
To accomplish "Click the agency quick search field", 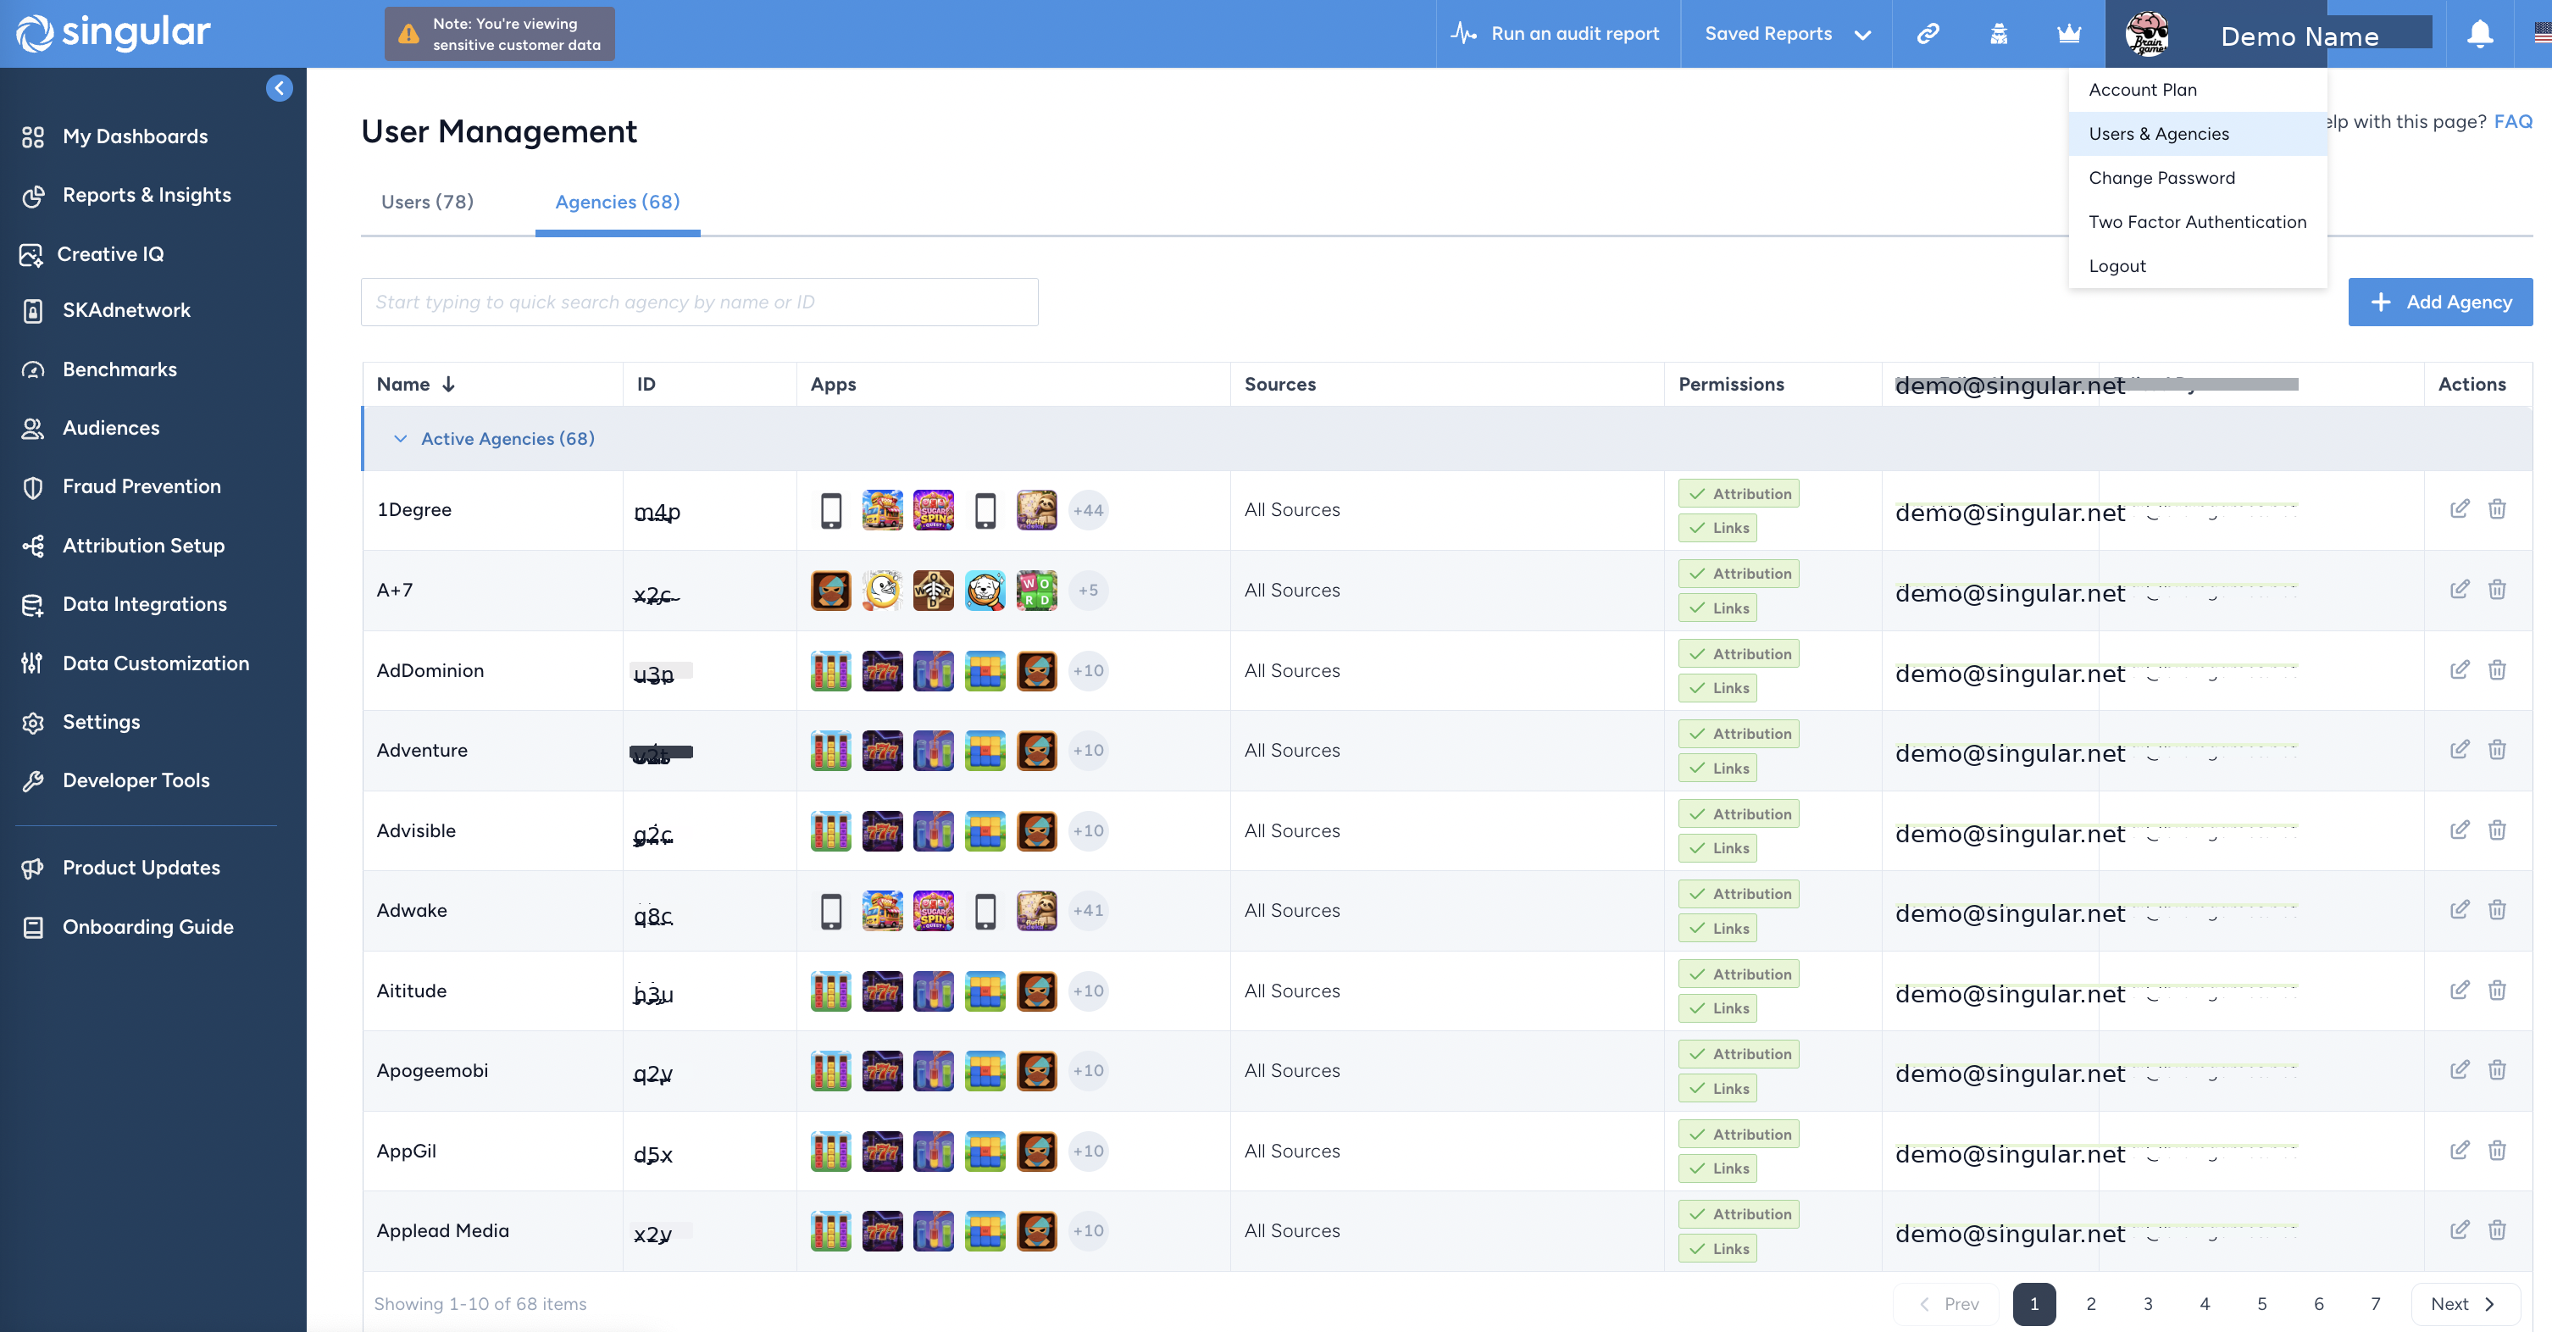I will coord(699,302).
